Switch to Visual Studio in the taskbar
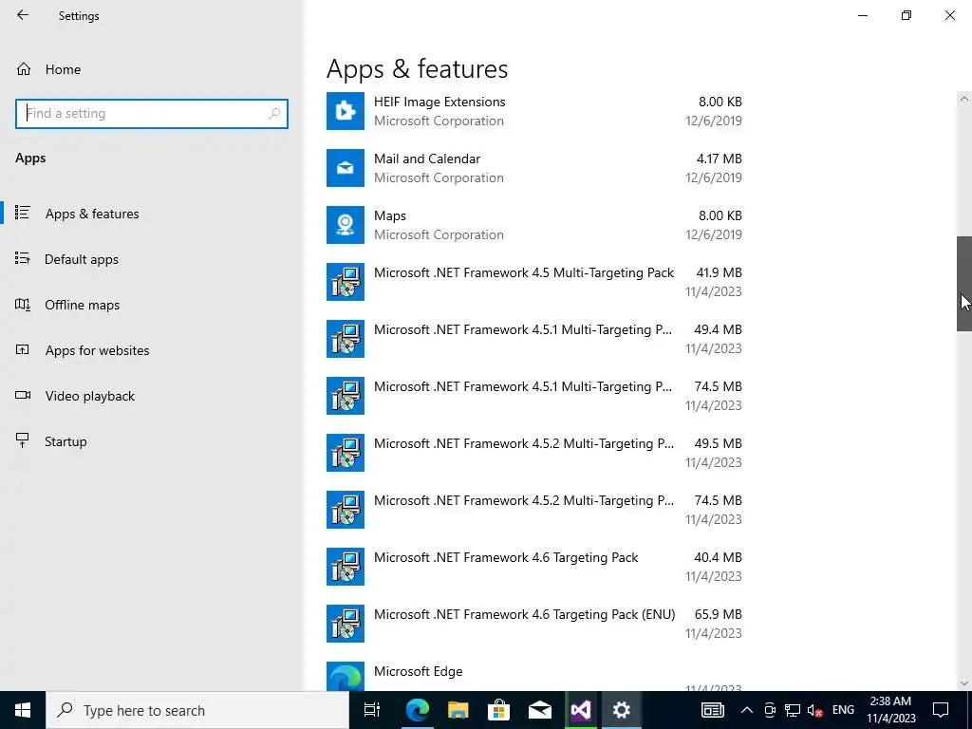Viewport: 972px width, 729px height. [x=581, y=710]
